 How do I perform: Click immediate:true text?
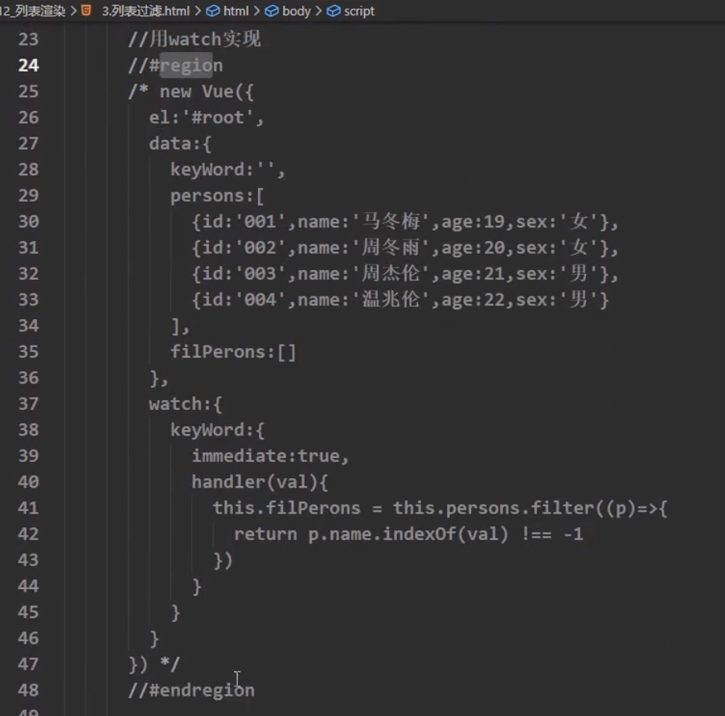[267, 456]
